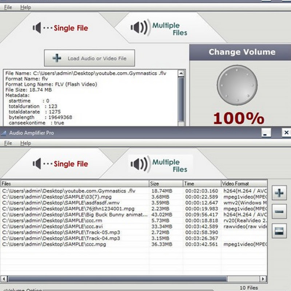Minimize the Audio Amplifier Pro window
The image size is (291, 291).
(x=267, y=133)
